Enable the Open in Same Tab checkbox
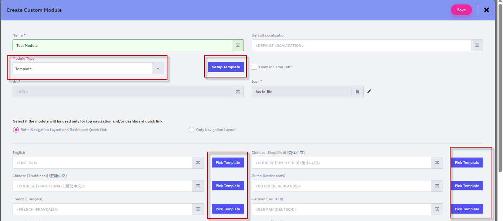503x221 pixels. (x=254, y=67)
